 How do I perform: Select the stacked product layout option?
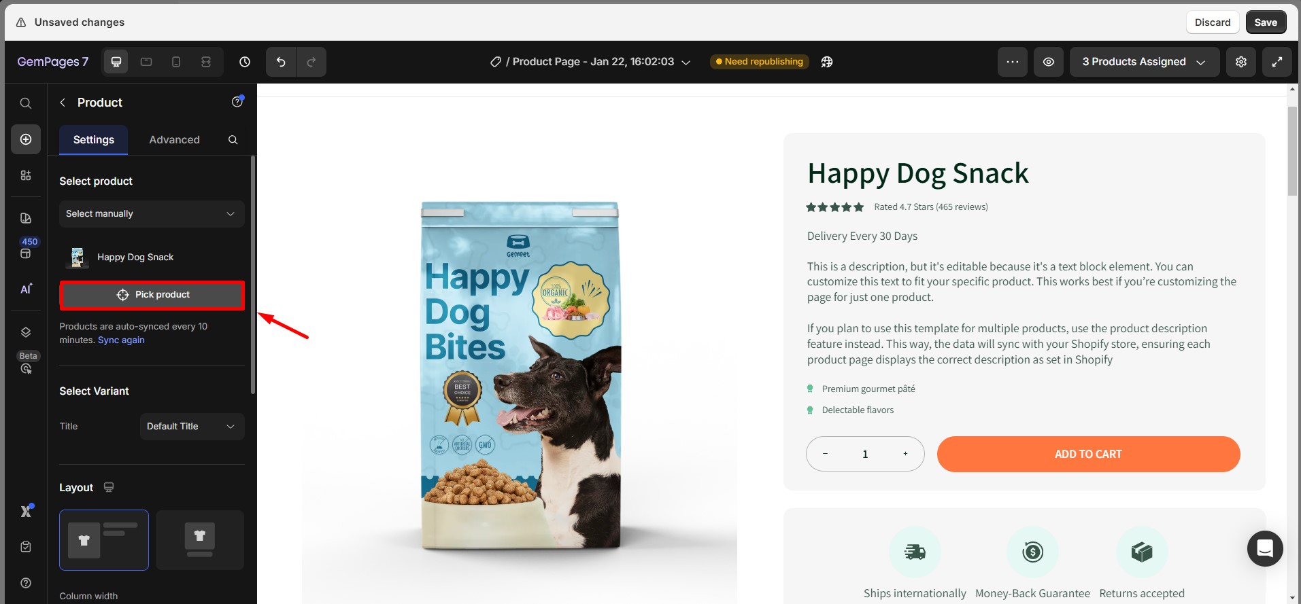click(x=200, y=540)
